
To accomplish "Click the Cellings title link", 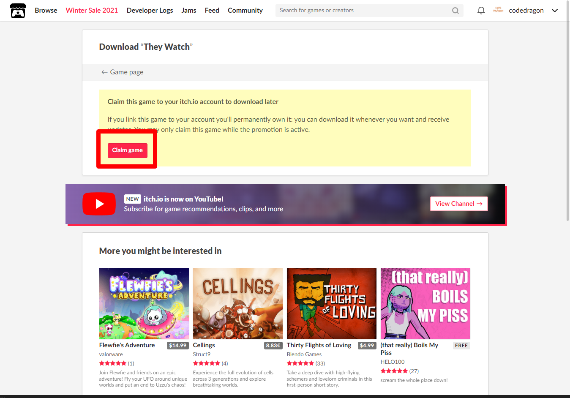I will (x=204, y=345).
